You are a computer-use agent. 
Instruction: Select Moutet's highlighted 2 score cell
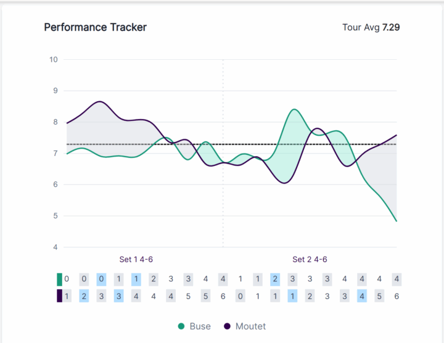(84, 296)
